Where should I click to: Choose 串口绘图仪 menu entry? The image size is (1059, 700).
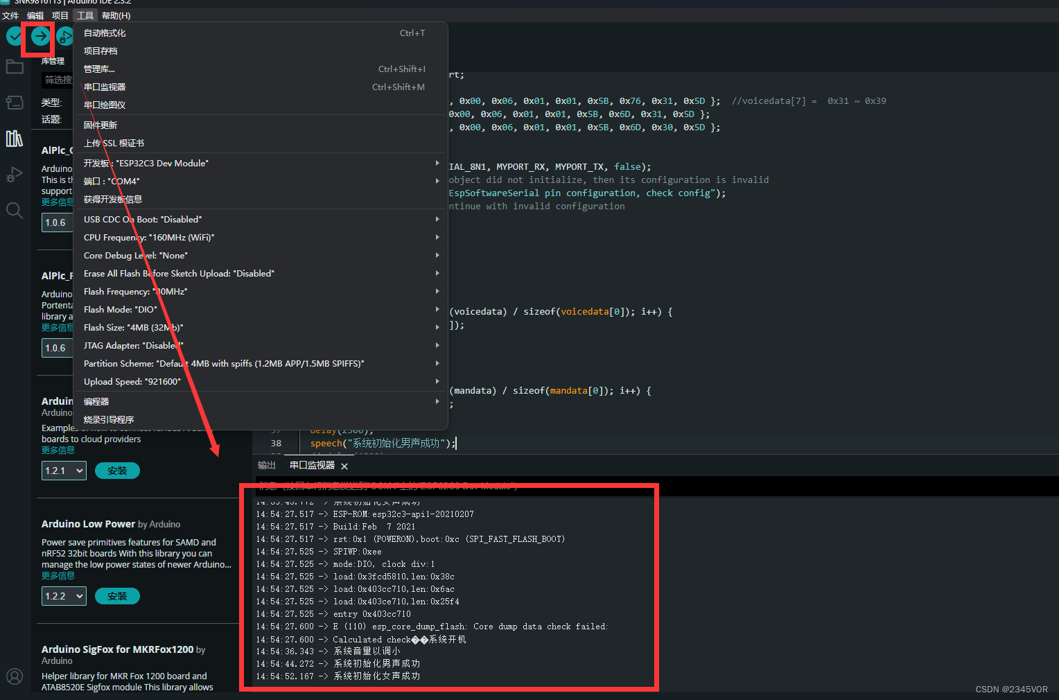[x=261, y=105]
